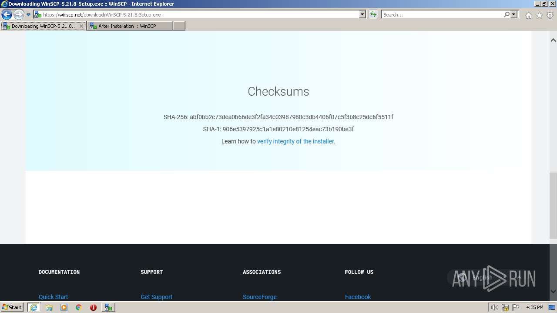
Task: Open Opera taskbar icon
Action: tap(93, 307)
